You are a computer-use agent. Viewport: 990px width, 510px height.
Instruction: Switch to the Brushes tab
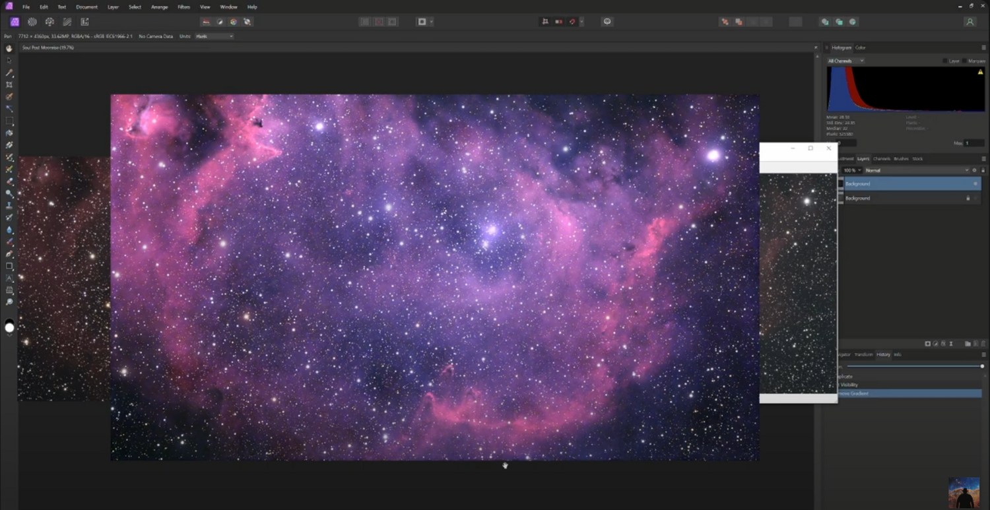(901, 158)
